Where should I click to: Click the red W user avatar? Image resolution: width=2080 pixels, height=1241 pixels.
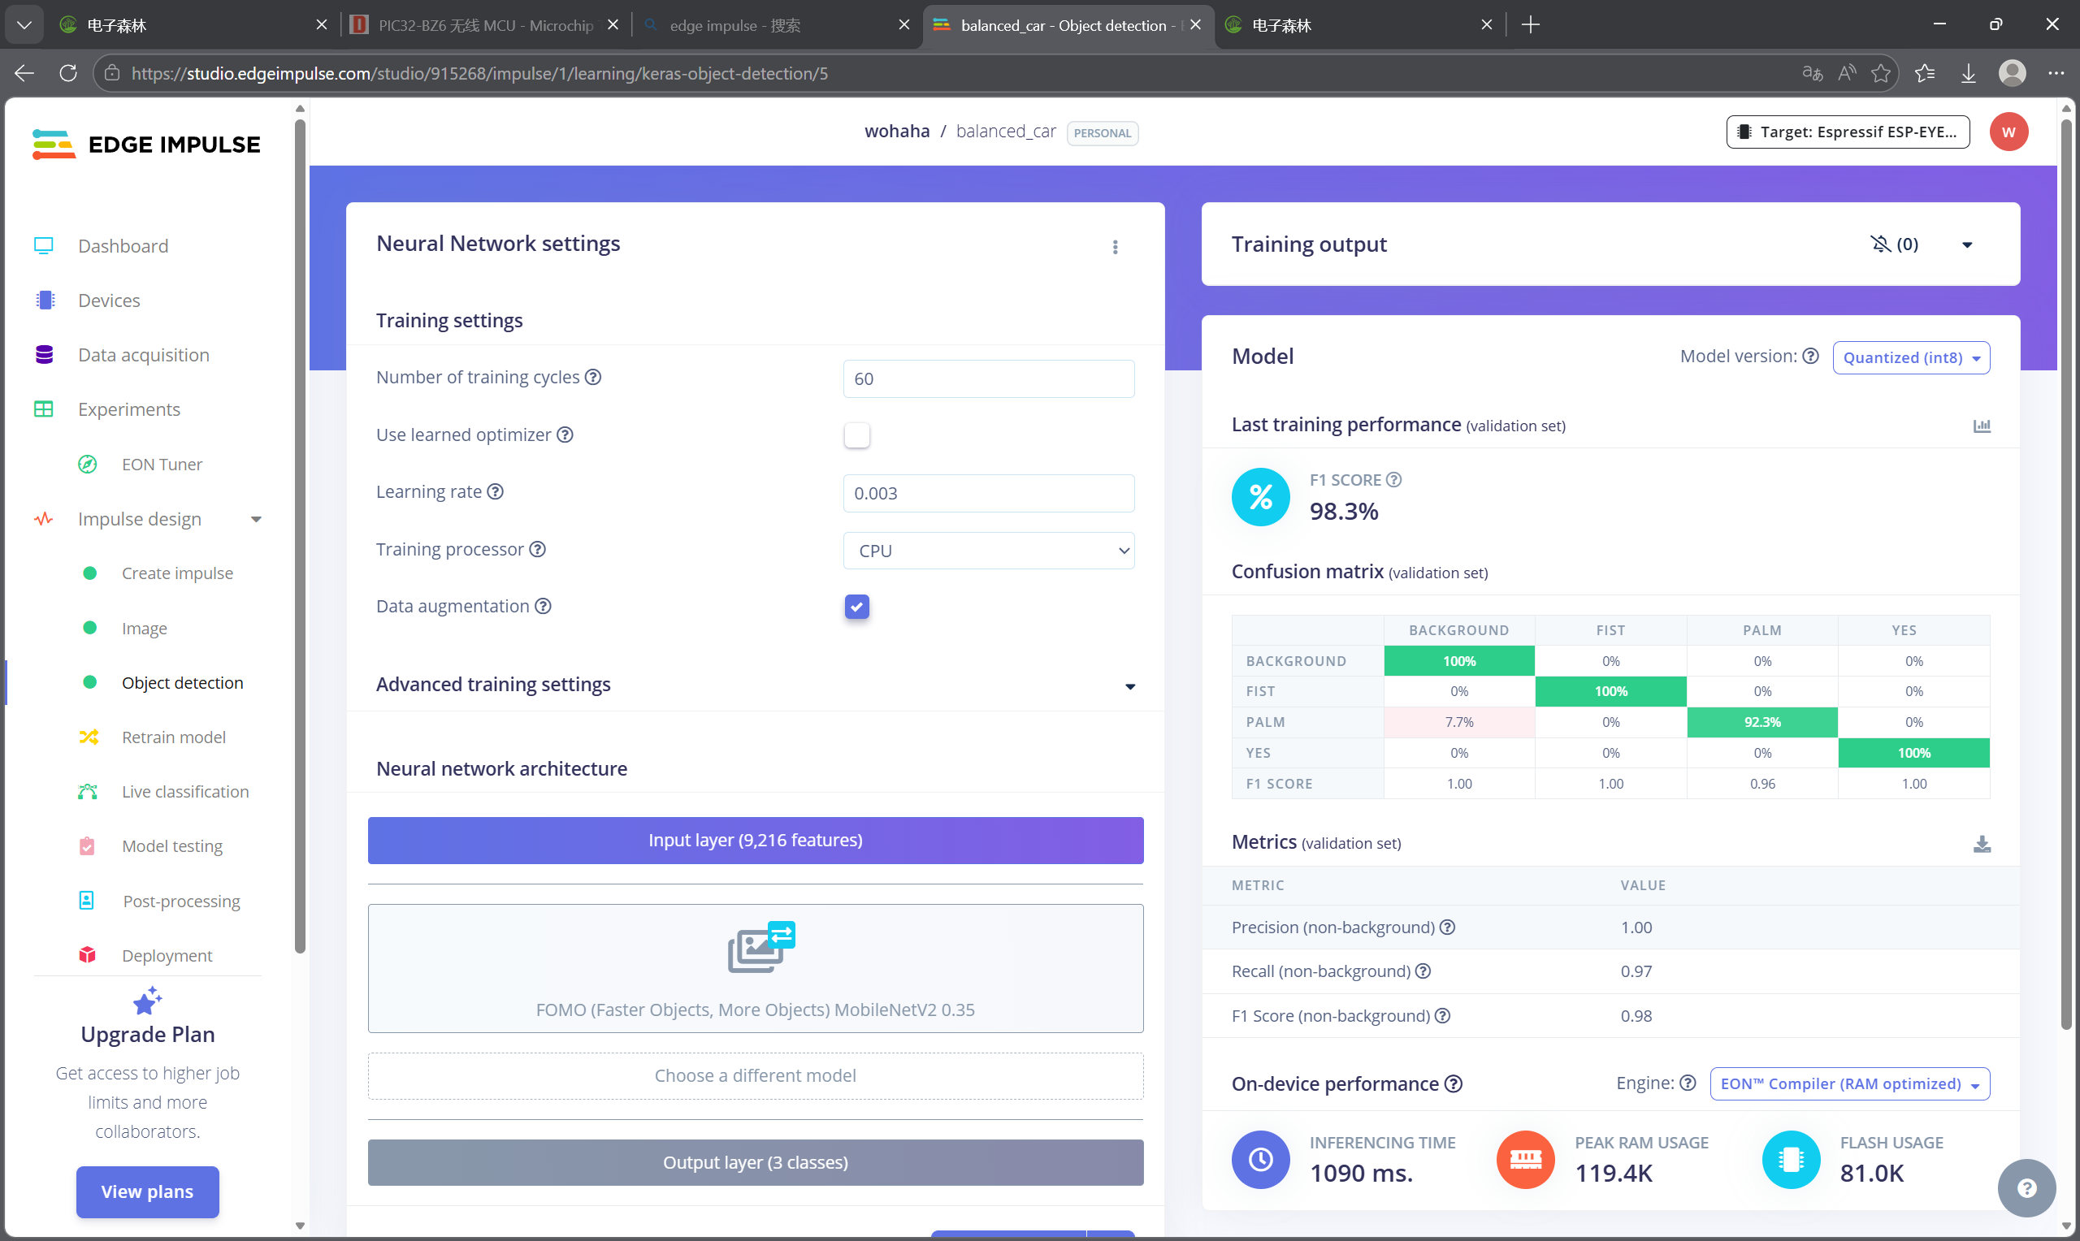tap(2008, 132)
